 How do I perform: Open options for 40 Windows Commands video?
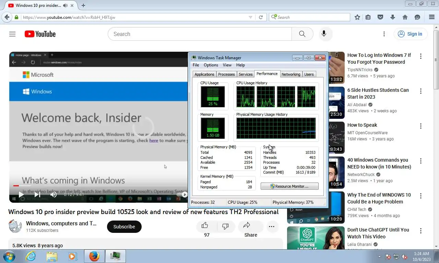tap(421, 161)
